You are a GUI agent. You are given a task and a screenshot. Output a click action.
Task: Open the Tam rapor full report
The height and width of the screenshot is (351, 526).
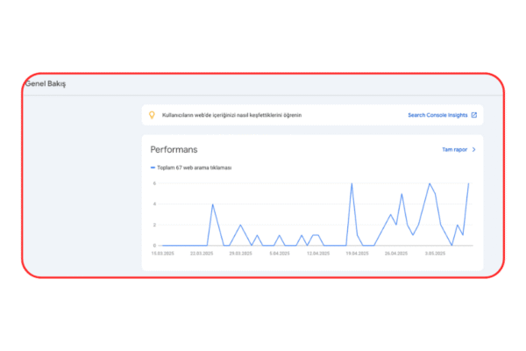coord(454,150)
